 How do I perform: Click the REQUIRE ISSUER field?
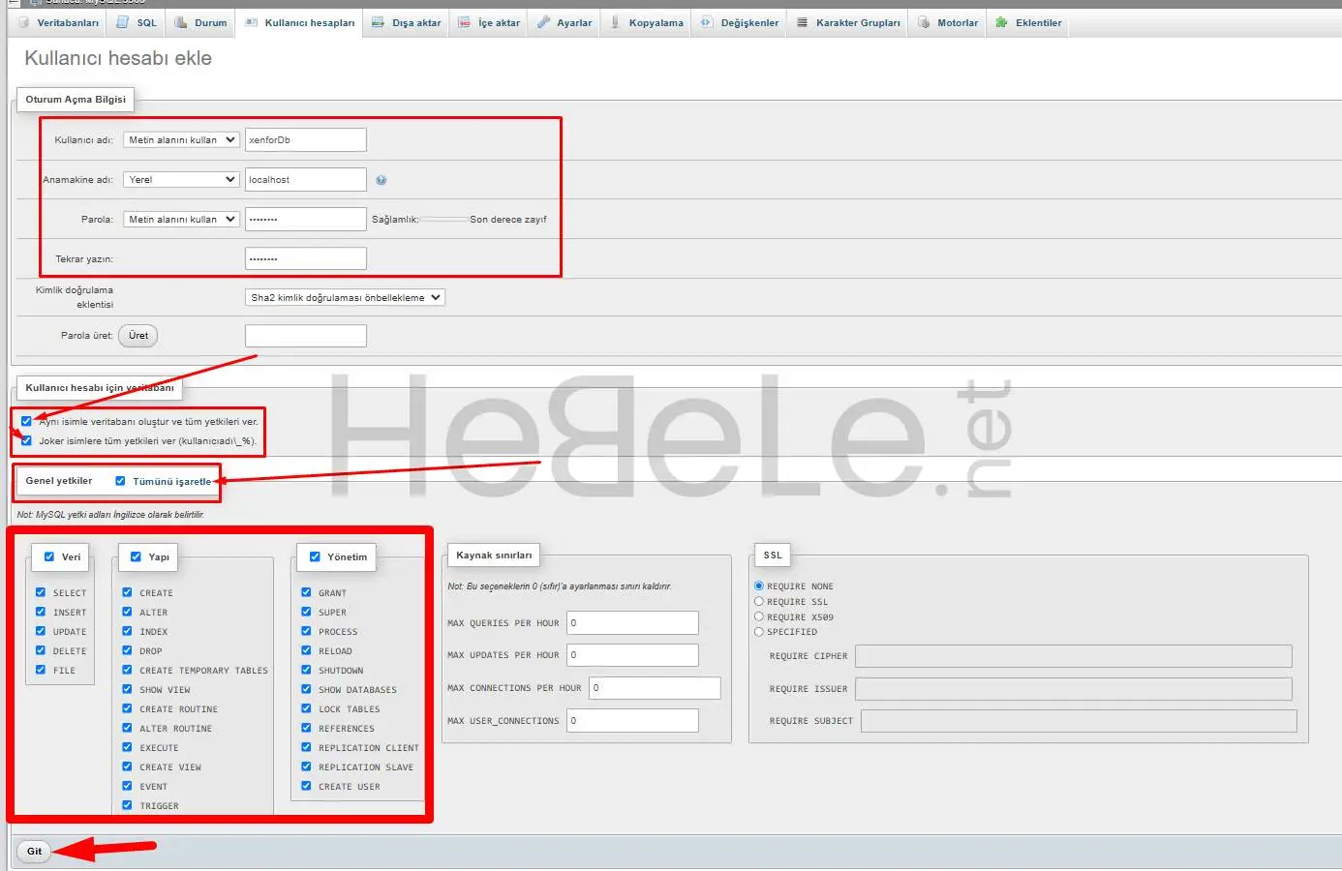(1074, 689)
